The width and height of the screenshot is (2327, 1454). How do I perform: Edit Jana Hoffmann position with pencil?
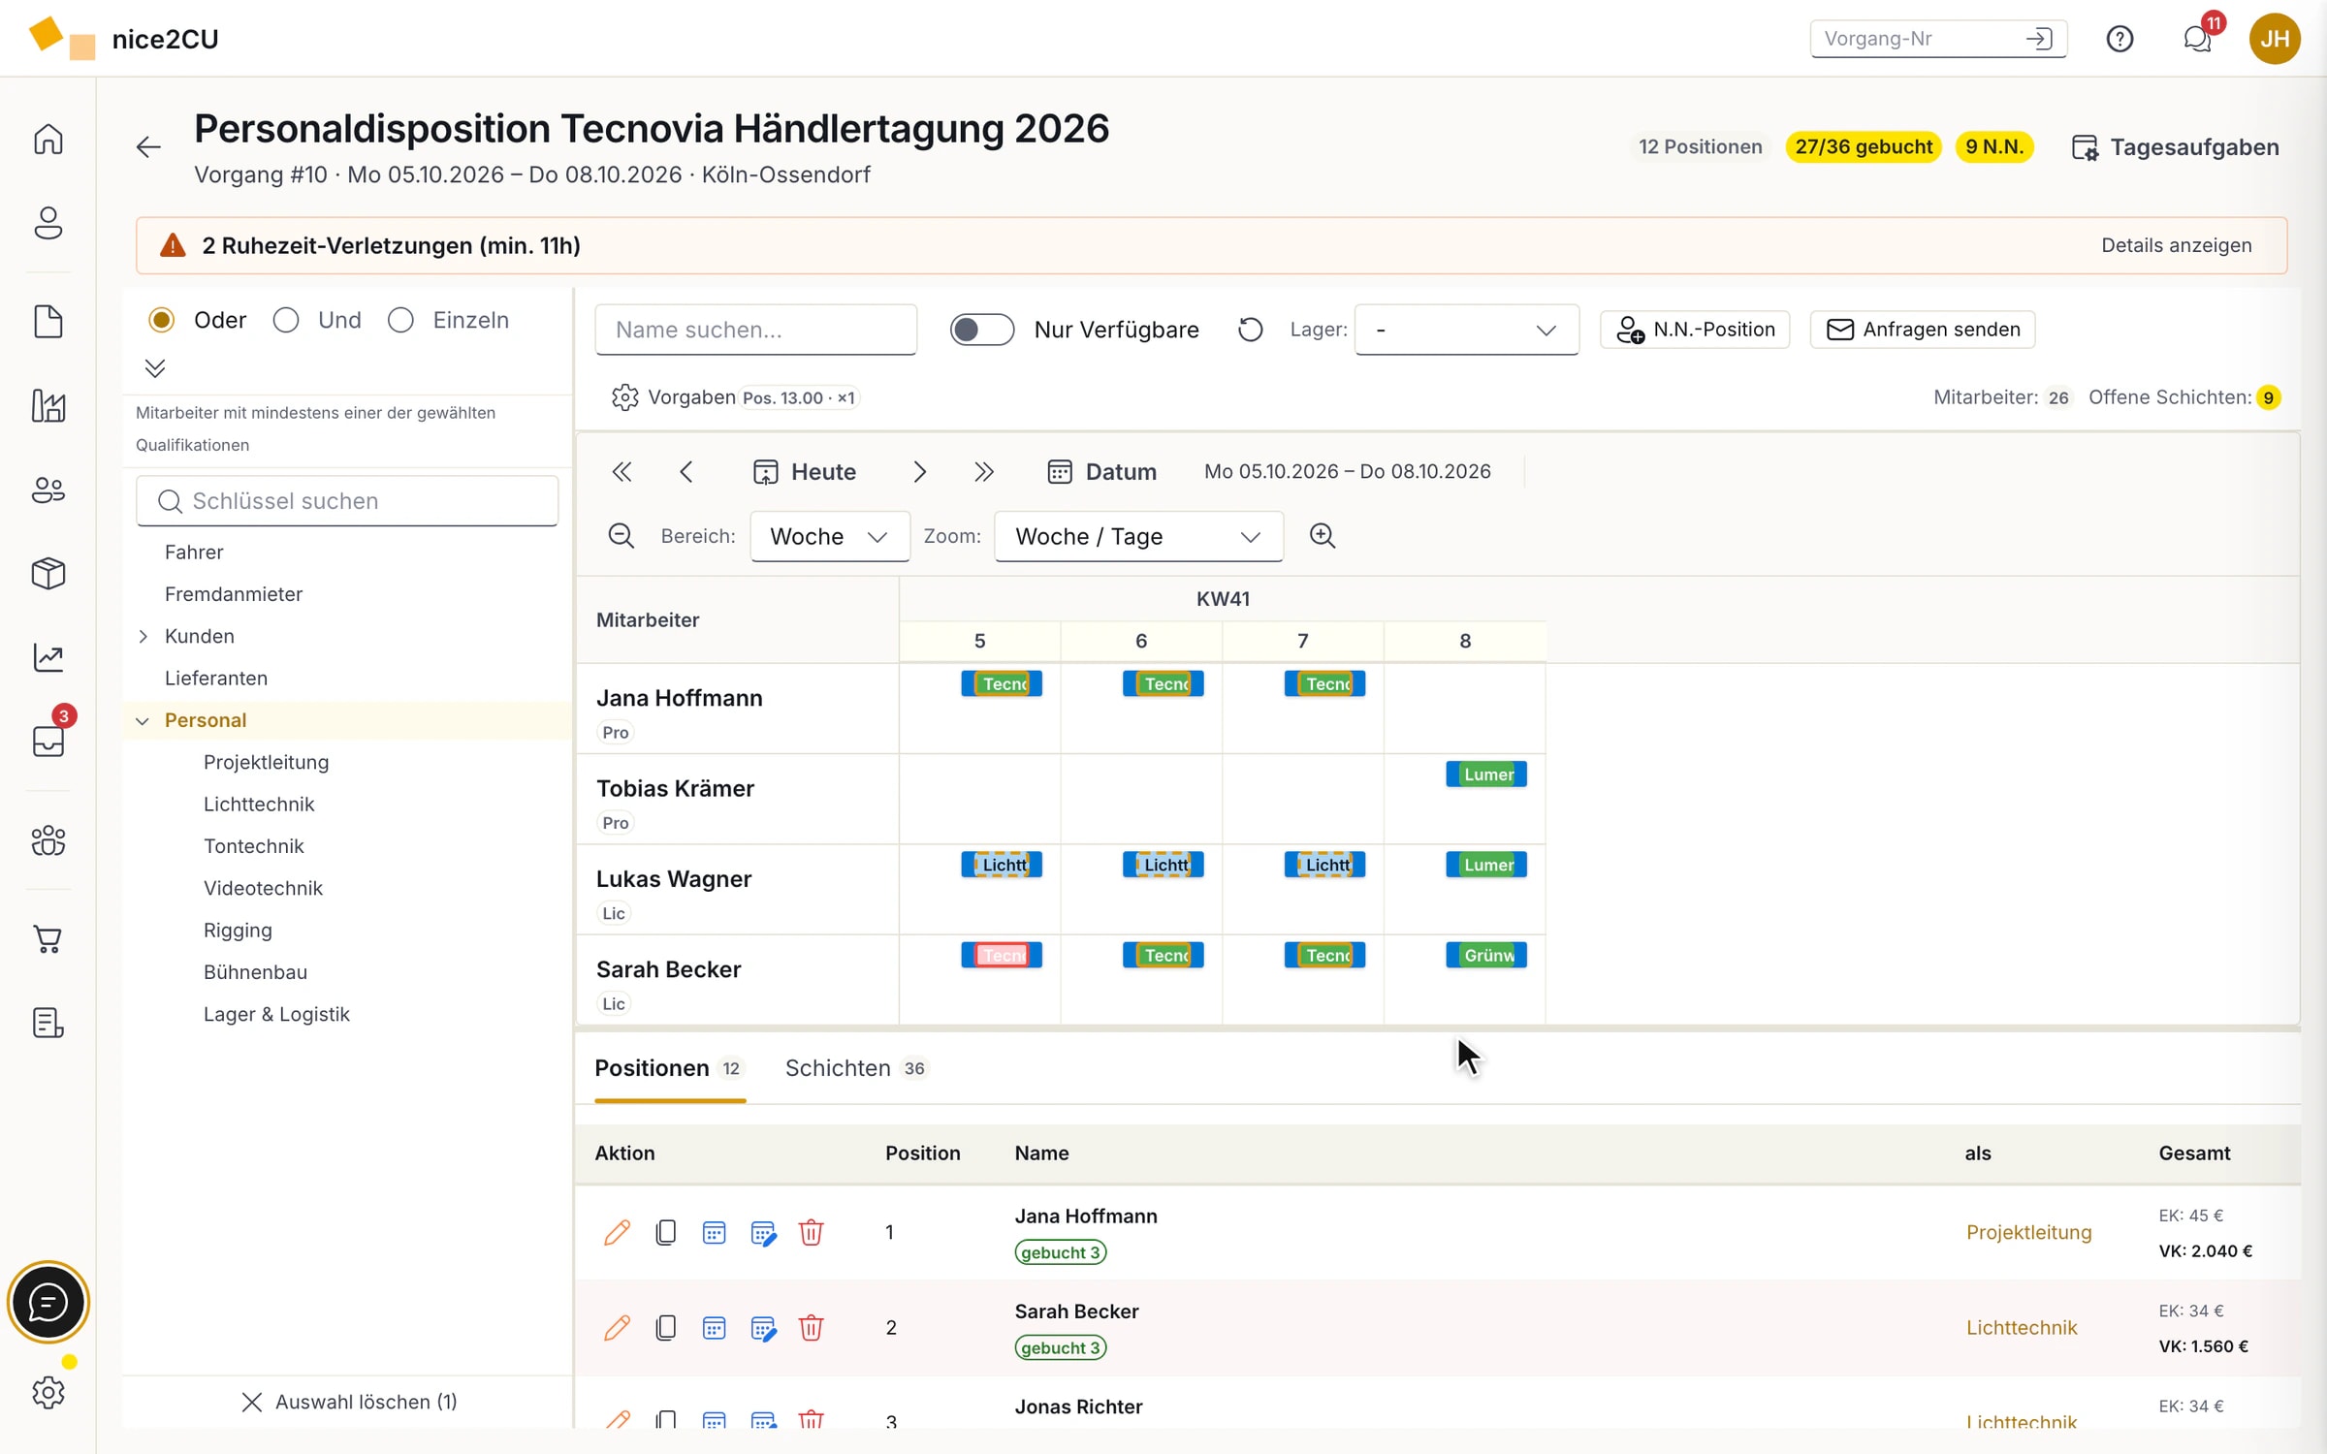(x=617, y=1232)
